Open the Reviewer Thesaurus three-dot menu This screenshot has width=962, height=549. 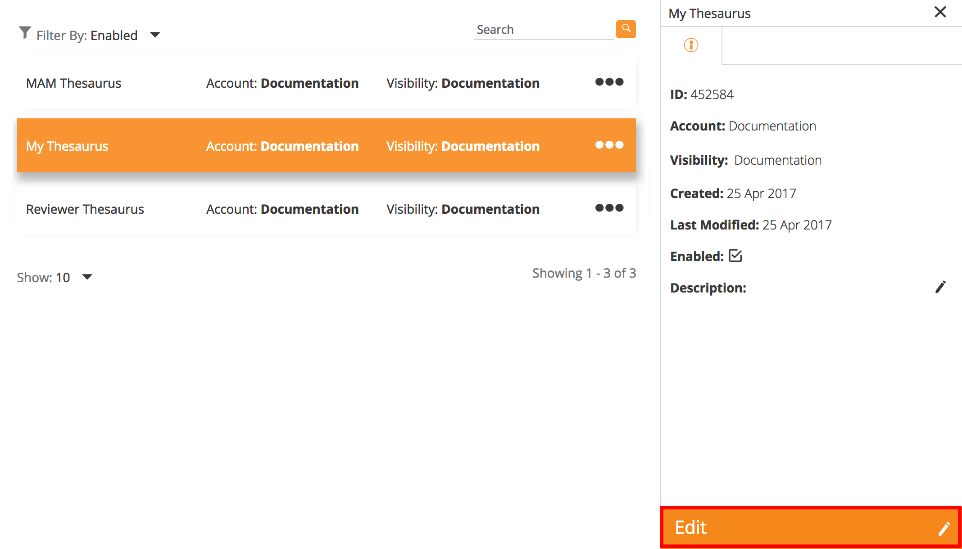tap(609, 208)
